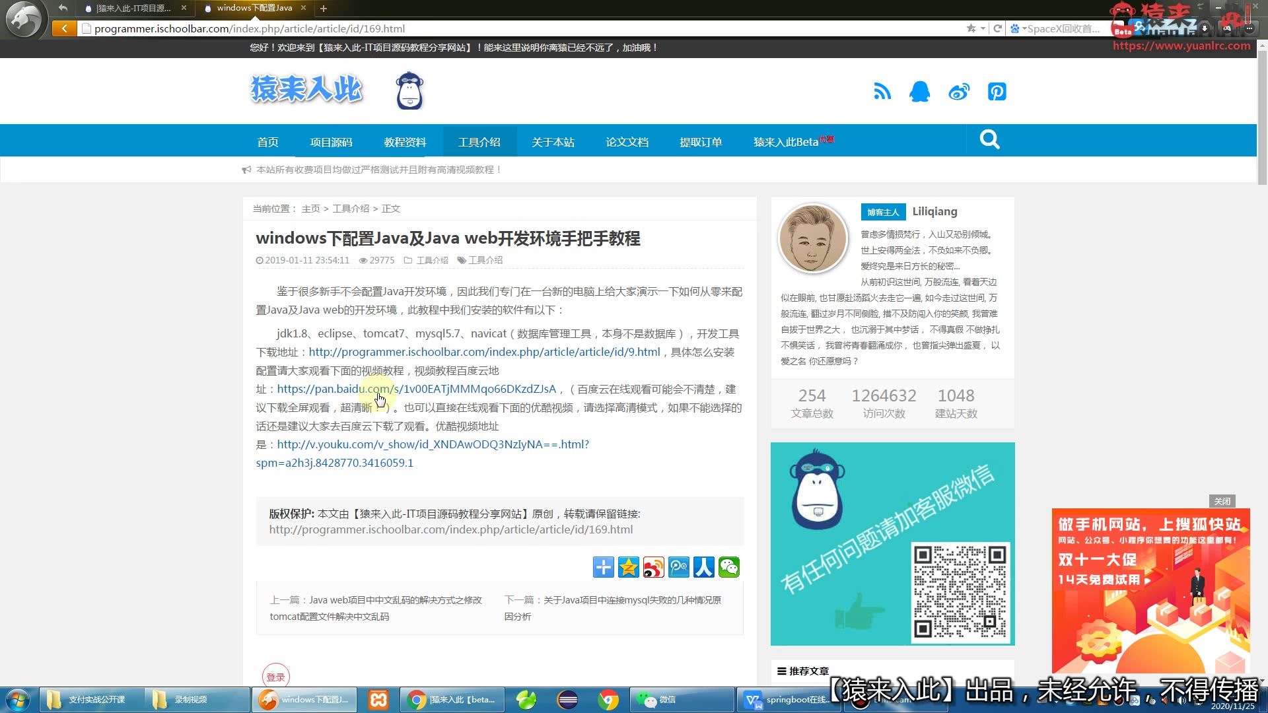Click the Liliqiang avatar image
Screen dimensions: 1268x713
coord(813,238)
